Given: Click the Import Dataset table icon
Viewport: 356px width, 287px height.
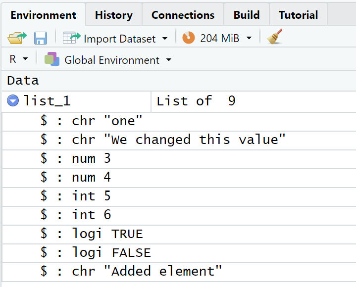Looking at the screenshot, I should [x=72, y=38].
